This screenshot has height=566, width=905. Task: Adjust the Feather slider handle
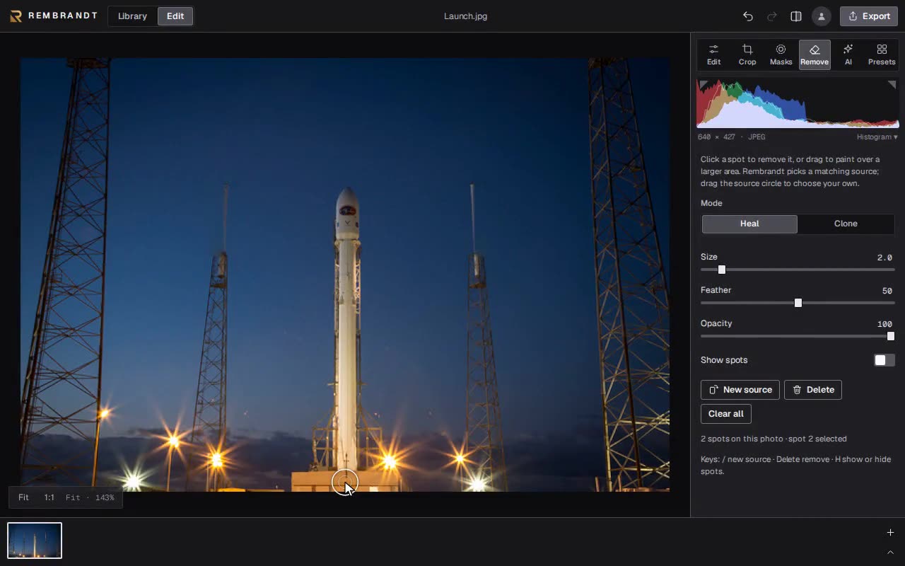point(798,303)
